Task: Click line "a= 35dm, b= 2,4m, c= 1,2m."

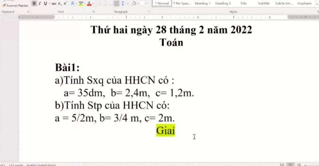Action: 129,93
